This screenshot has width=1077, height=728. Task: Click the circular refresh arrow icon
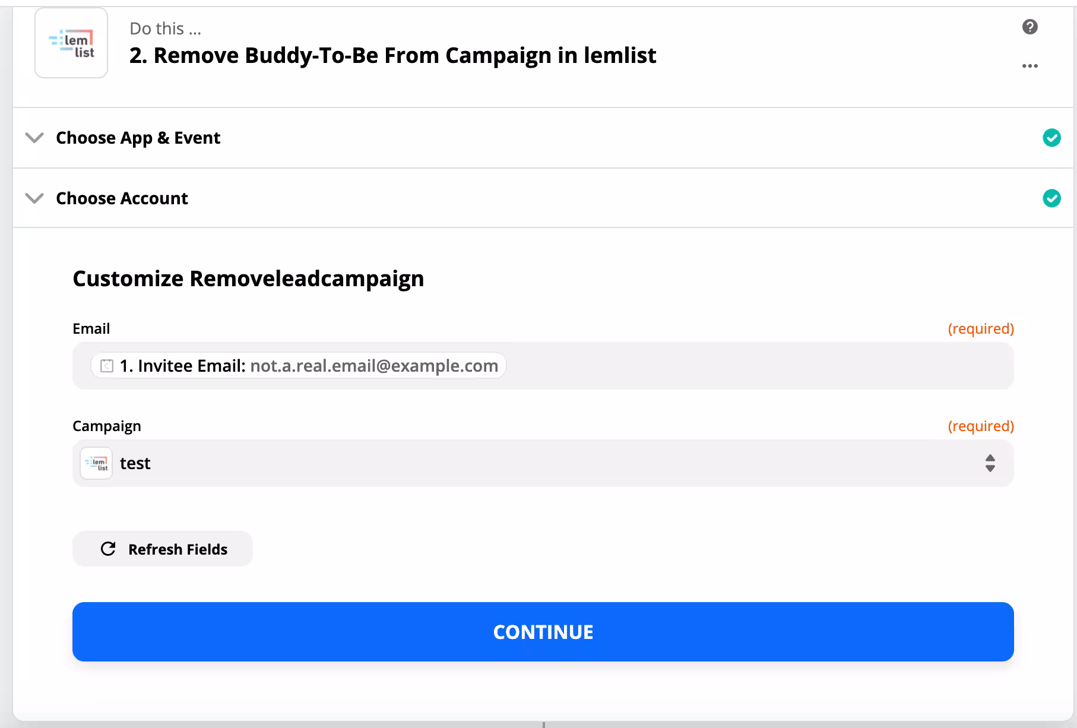pos(108,549)
